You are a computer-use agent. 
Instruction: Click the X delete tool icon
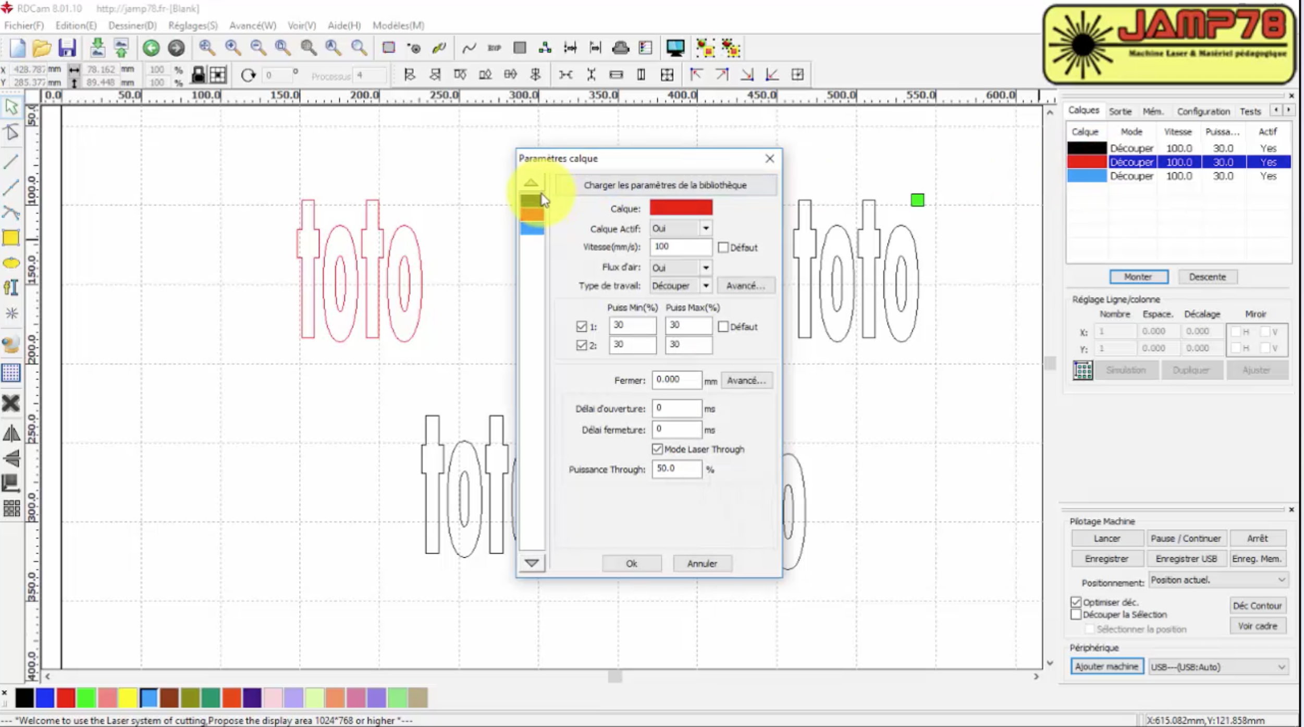click(x=11, y=403)
